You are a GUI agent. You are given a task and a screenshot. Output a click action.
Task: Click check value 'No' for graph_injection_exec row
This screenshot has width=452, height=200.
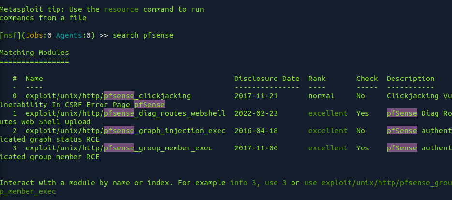click(x=360, y=131)
